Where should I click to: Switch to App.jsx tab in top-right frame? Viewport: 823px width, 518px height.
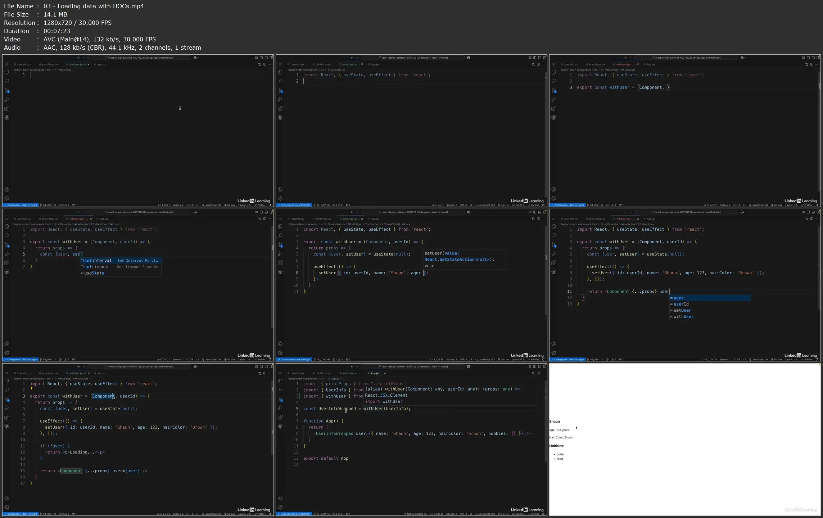pyautogui.click(x=650, y=64)
